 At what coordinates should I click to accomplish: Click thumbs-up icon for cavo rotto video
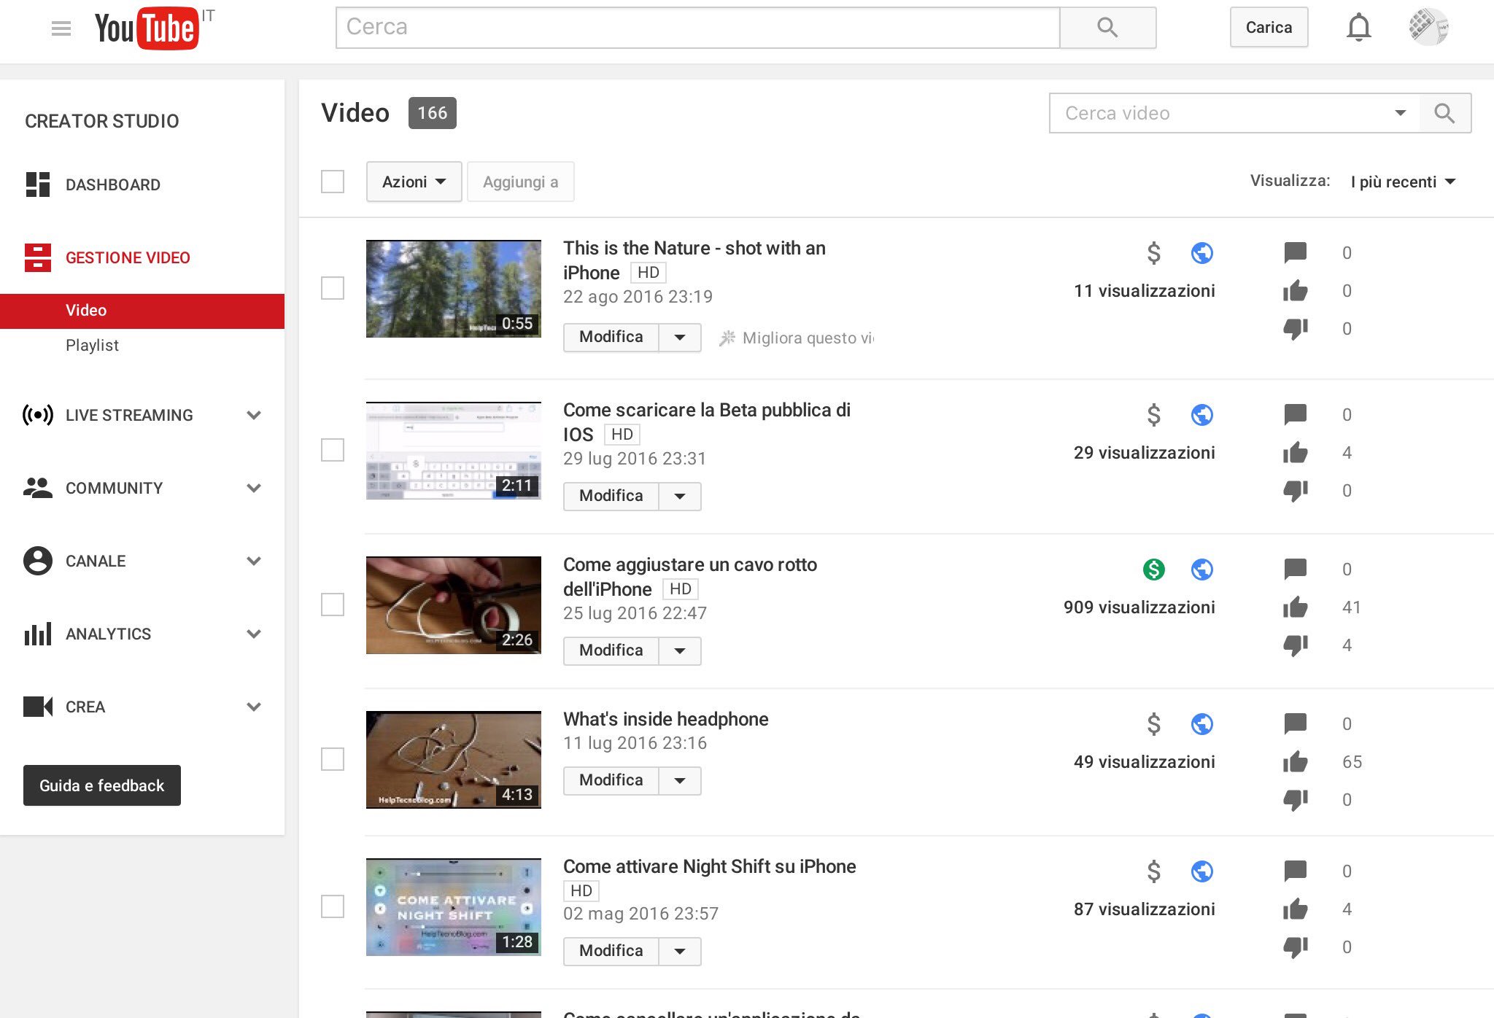[1295, 607]
